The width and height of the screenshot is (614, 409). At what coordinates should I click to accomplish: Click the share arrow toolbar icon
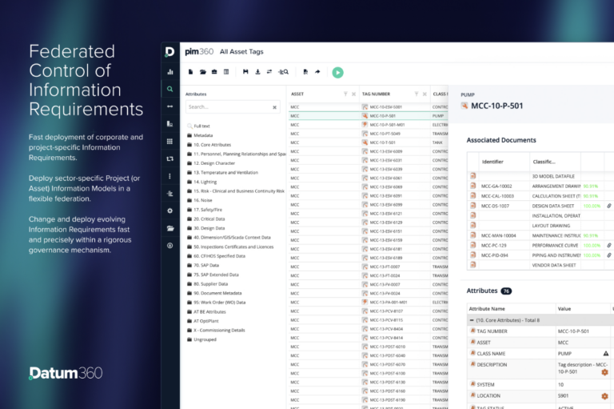(x=317, y=72)
